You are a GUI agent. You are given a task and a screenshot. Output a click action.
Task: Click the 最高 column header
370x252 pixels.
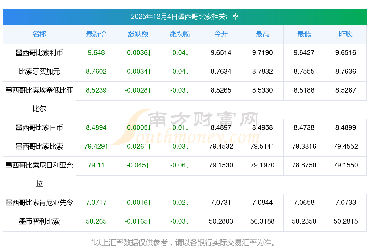(x=262, y=34)
